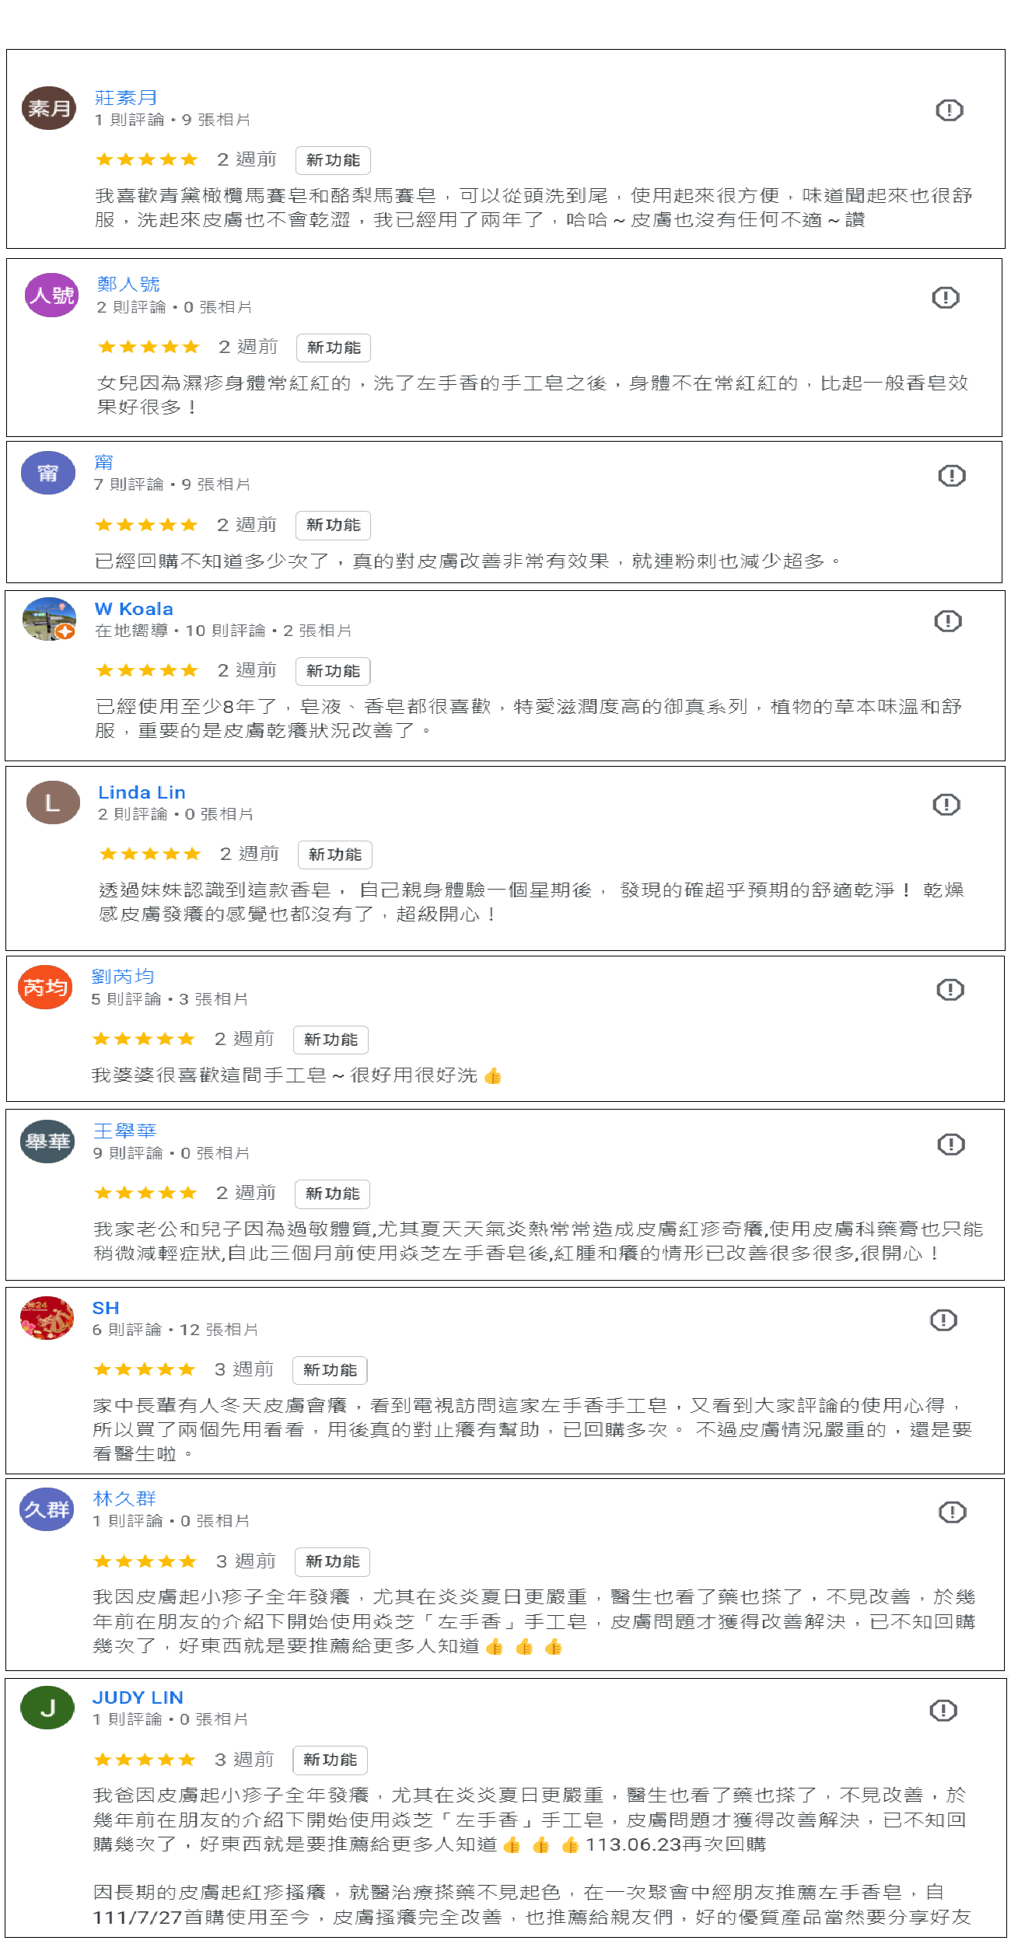Report the SH review via the flag icon

pyautogui.click(x=943, y=1320)
